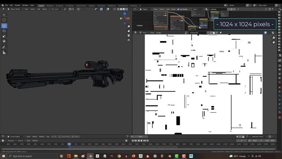The image size is (282, 159).
Task: Open Object Mode dropdown
Action: click(15, 9)
